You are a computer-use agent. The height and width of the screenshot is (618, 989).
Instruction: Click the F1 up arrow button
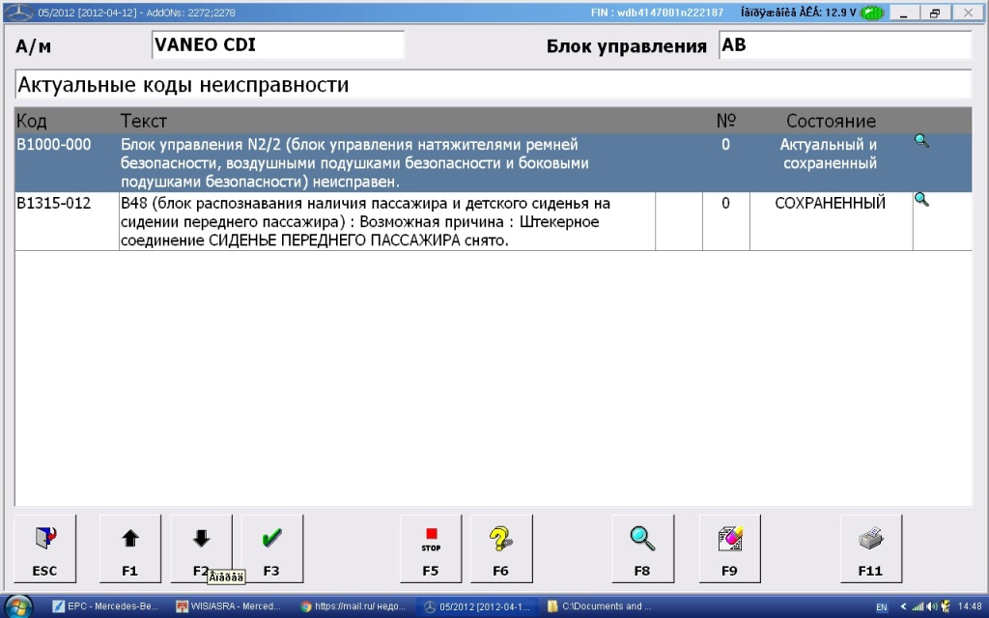click(x=129, y=549)
